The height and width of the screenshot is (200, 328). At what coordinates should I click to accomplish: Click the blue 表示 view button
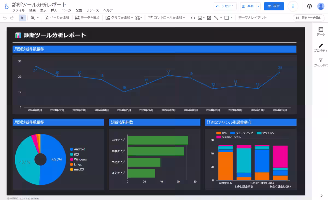pos(274,6)
